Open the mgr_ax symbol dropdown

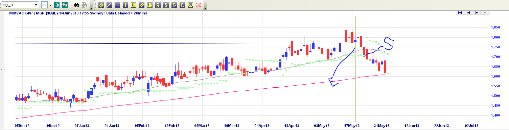pyautogui.click(x=36, y=5)
